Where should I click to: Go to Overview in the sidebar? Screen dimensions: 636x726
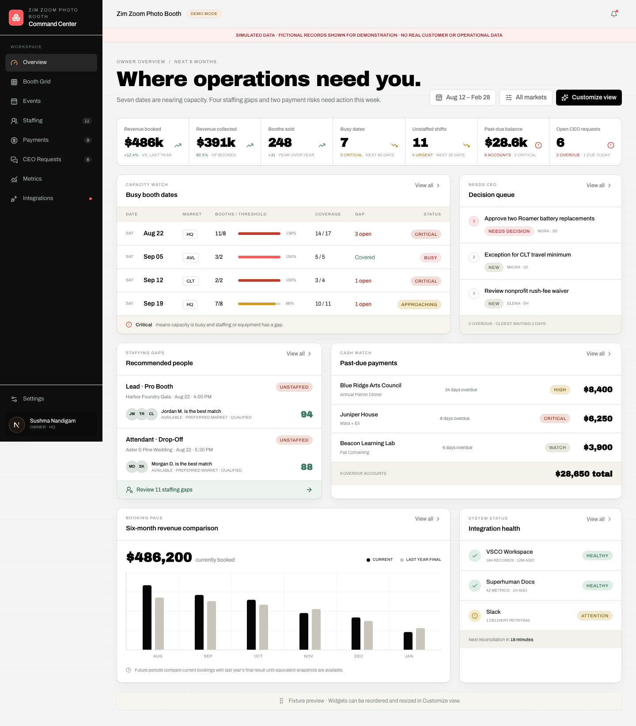coord(51,63)
